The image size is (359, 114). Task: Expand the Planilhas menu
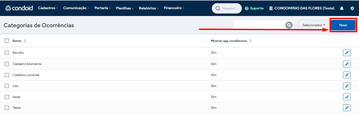125,8
